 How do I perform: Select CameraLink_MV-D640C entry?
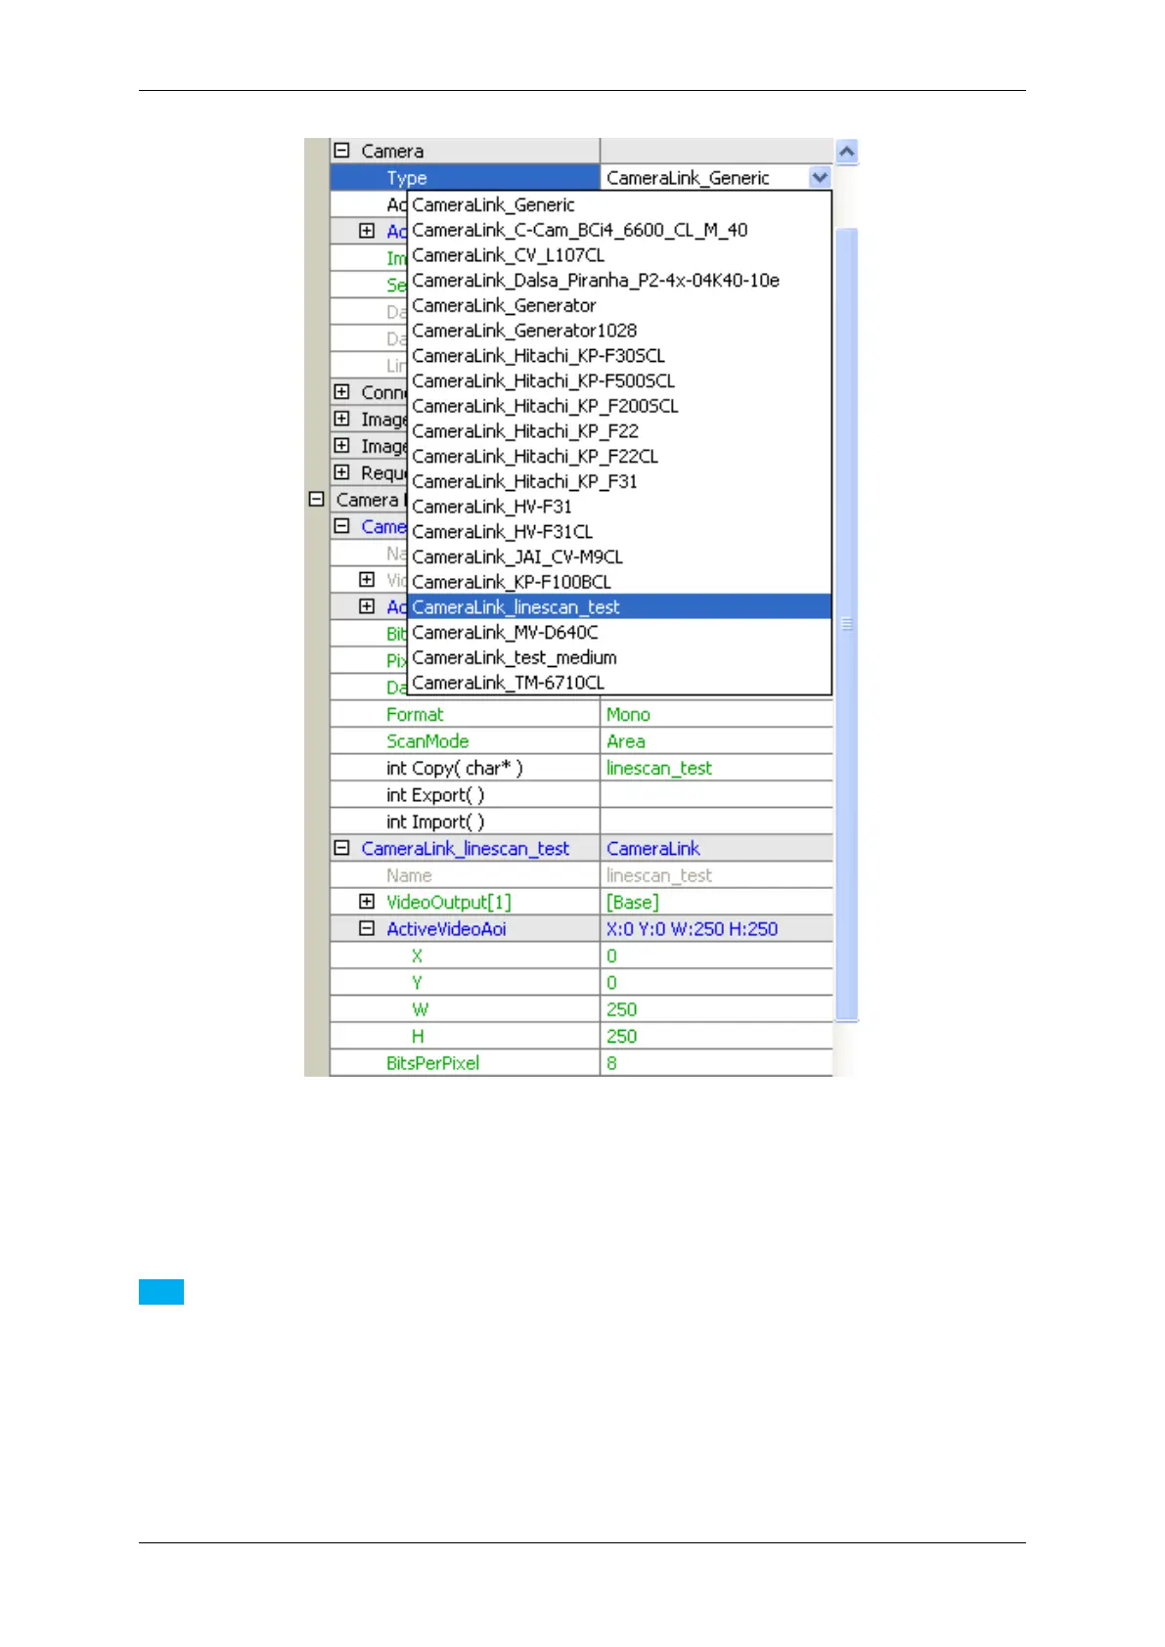click(x=619, y=633)
